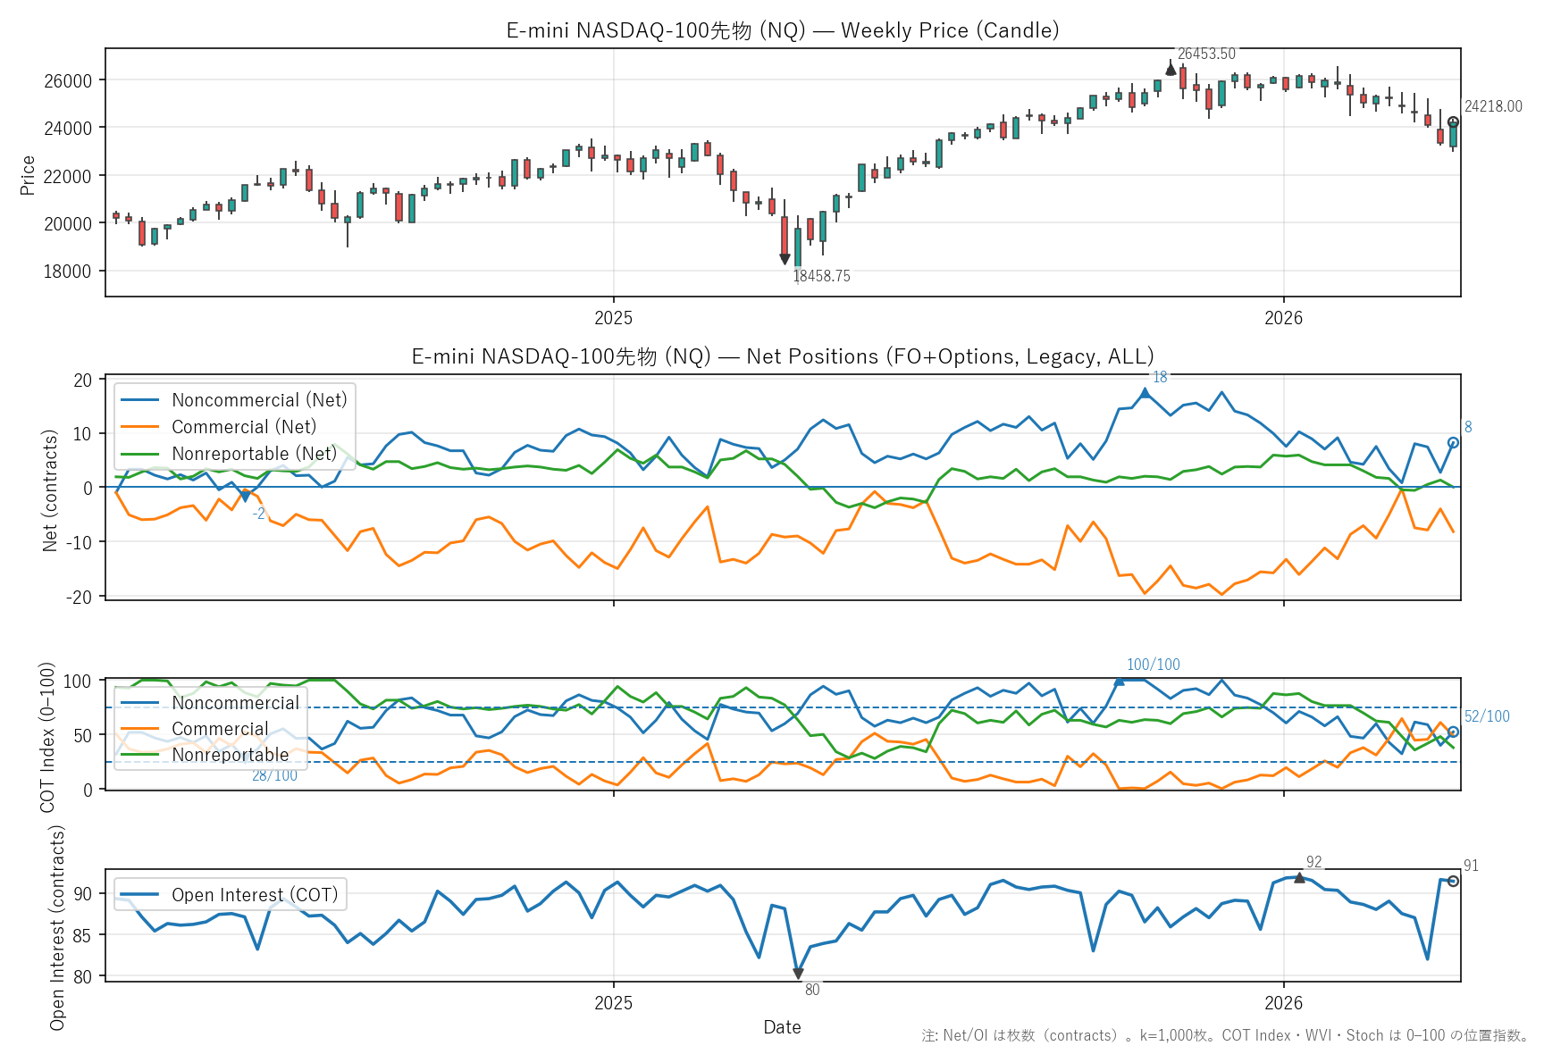Click the latest Open Interest circle labeled 91
This screenshot has width=1544, height=1054.
1453,881
